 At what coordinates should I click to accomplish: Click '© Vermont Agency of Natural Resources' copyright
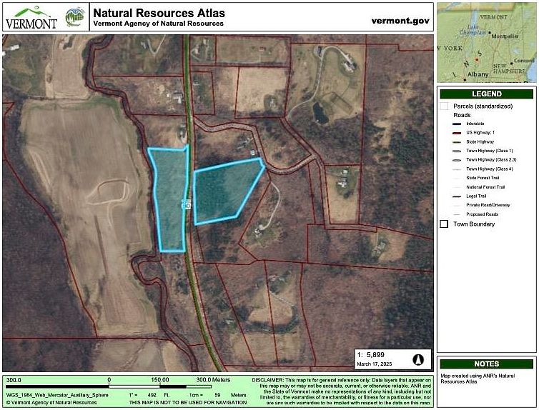[51, 402]
